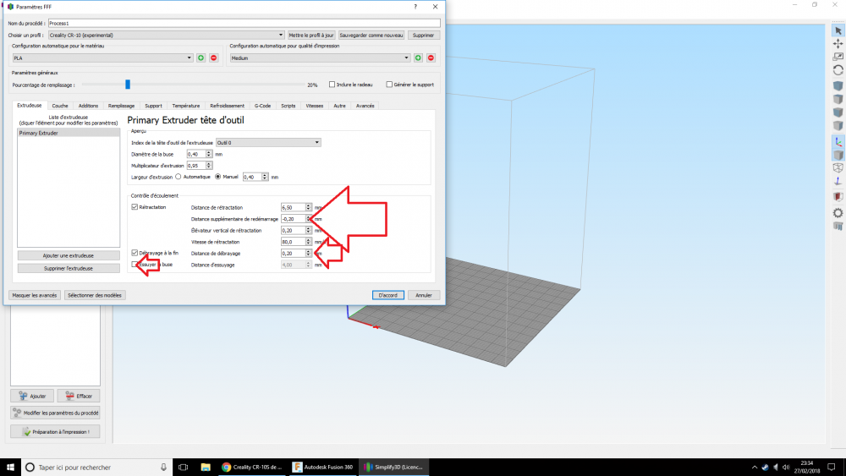The height and width of the screenshot is (476, 846).
Task: Open File Explorer from the taskbar
Action: click(x=206, y=467)
